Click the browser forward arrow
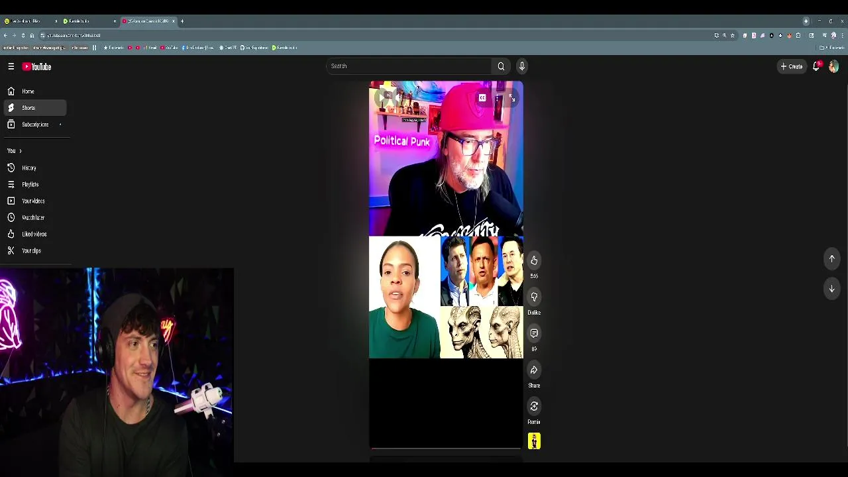The image size is (848, 477). [14, 36]
